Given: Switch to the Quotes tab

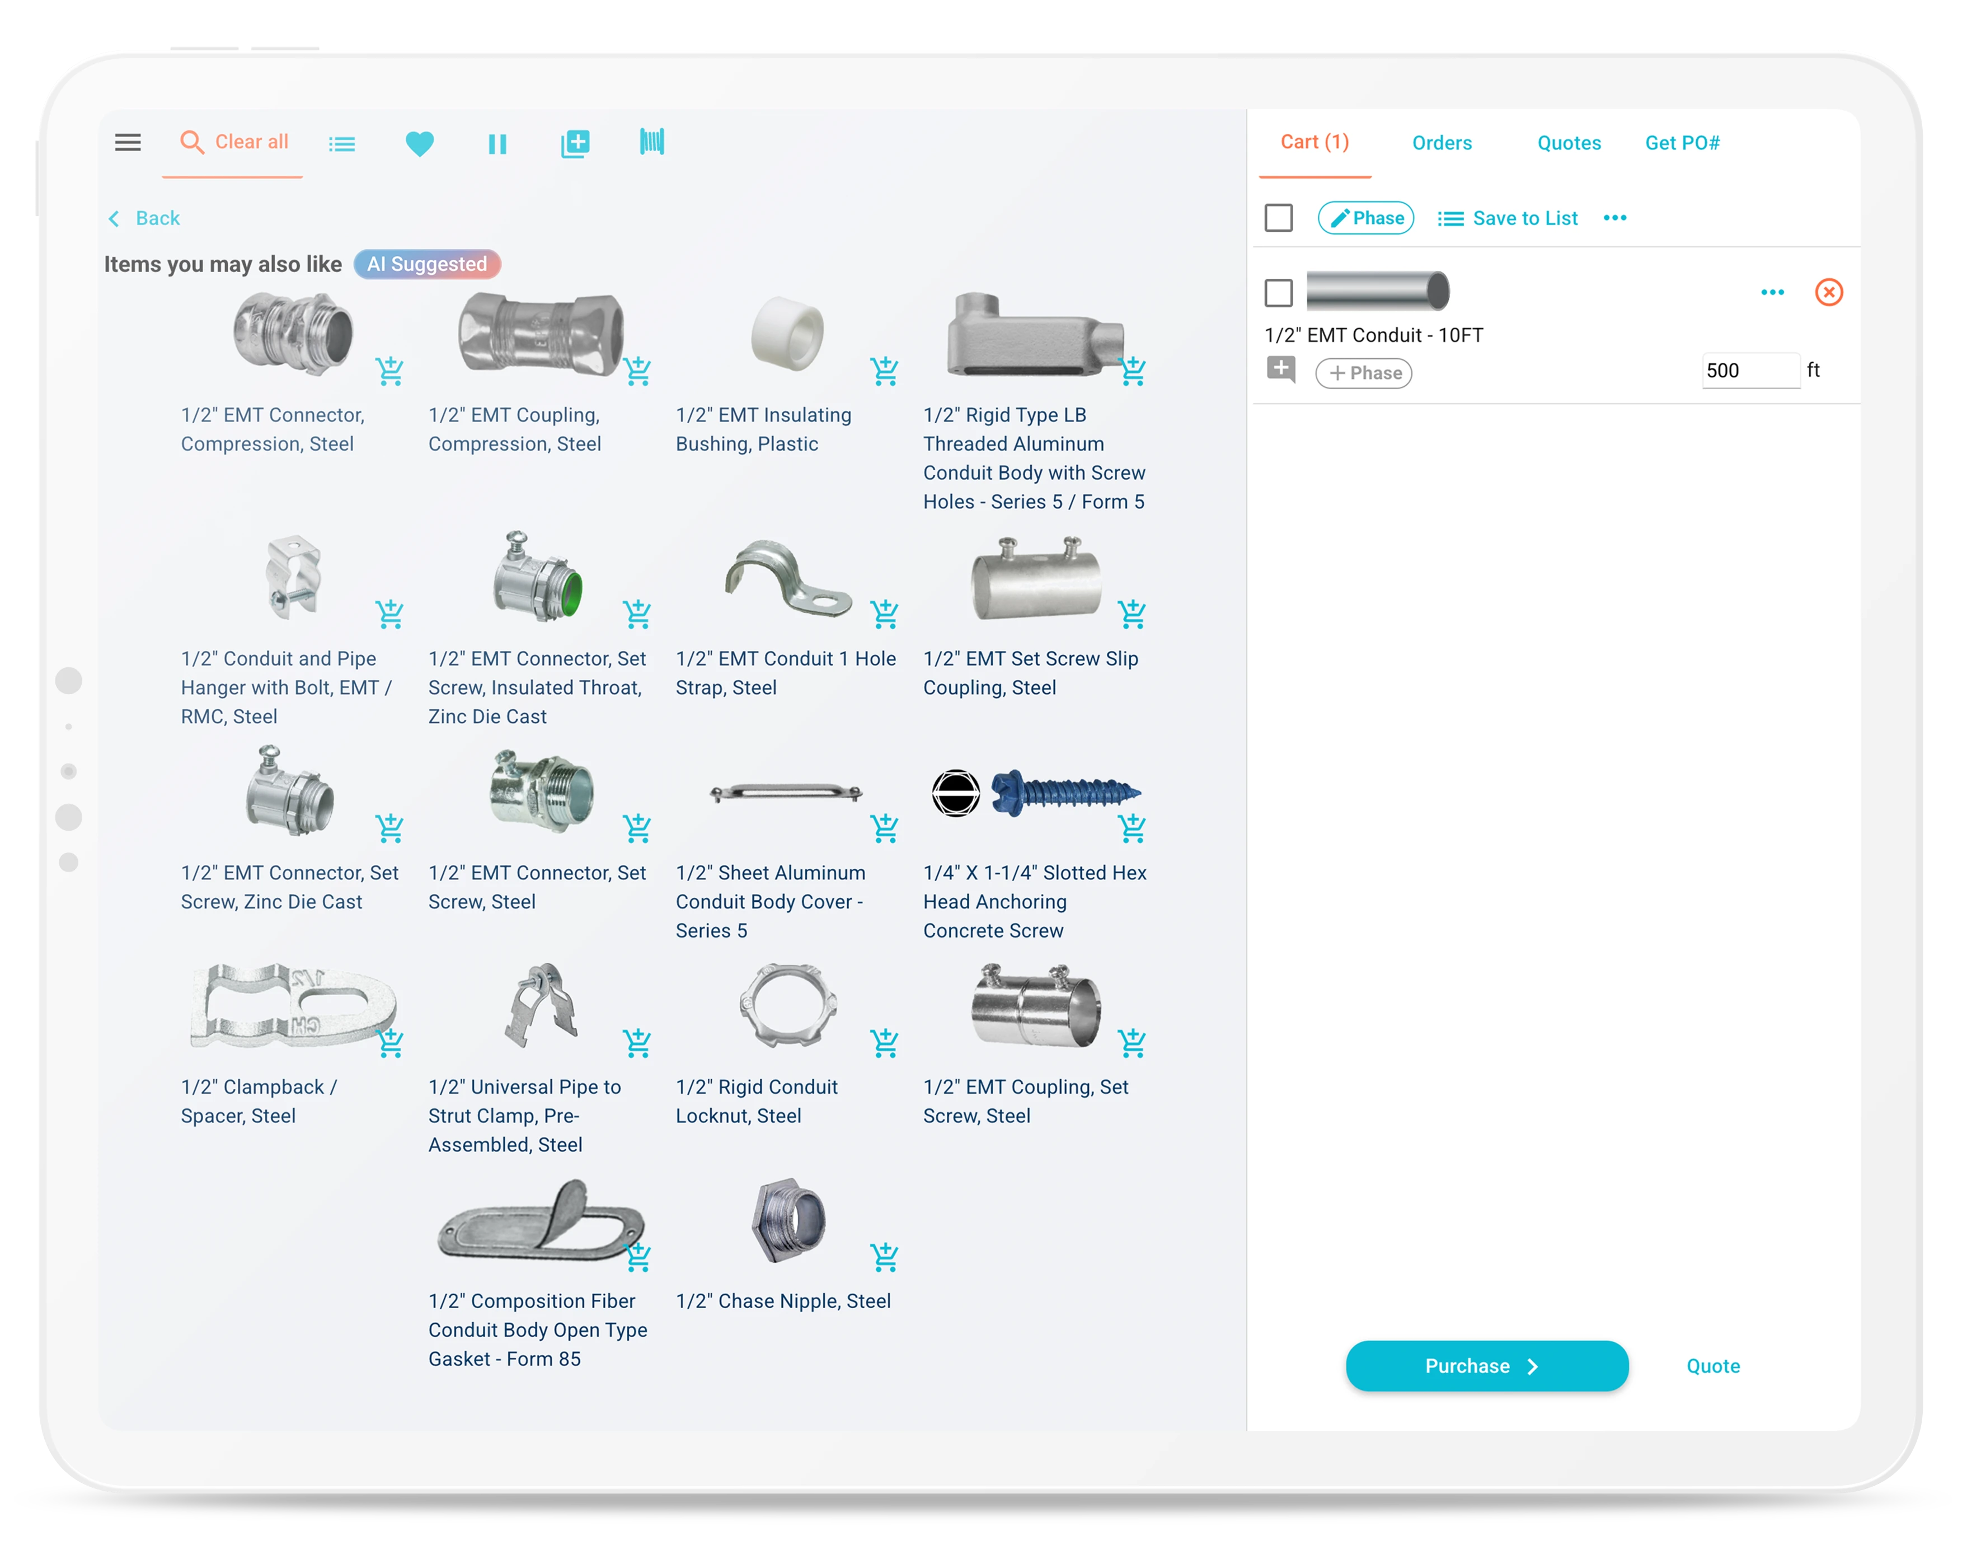Looking at the screenshot, I should tap(1569, 143).
